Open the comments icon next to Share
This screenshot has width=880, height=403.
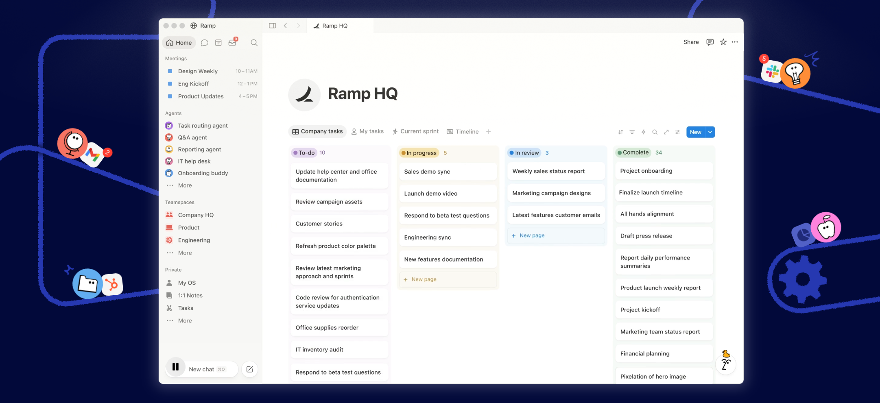(710, 42)
